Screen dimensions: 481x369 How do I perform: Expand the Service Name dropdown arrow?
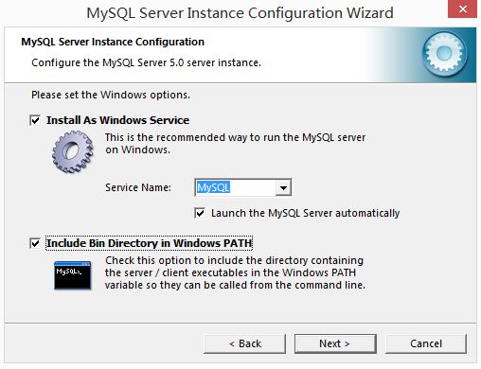tap(283, 187)
